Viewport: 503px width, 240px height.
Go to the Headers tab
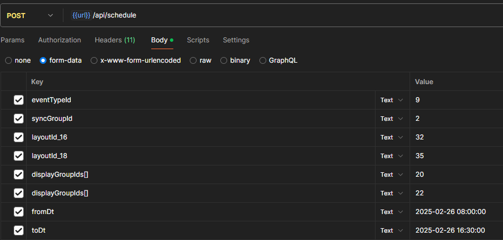tap(114, 40)
